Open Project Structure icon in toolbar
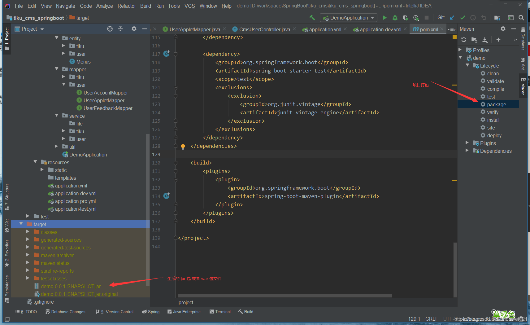530x325 pixels. coord(497,18)
